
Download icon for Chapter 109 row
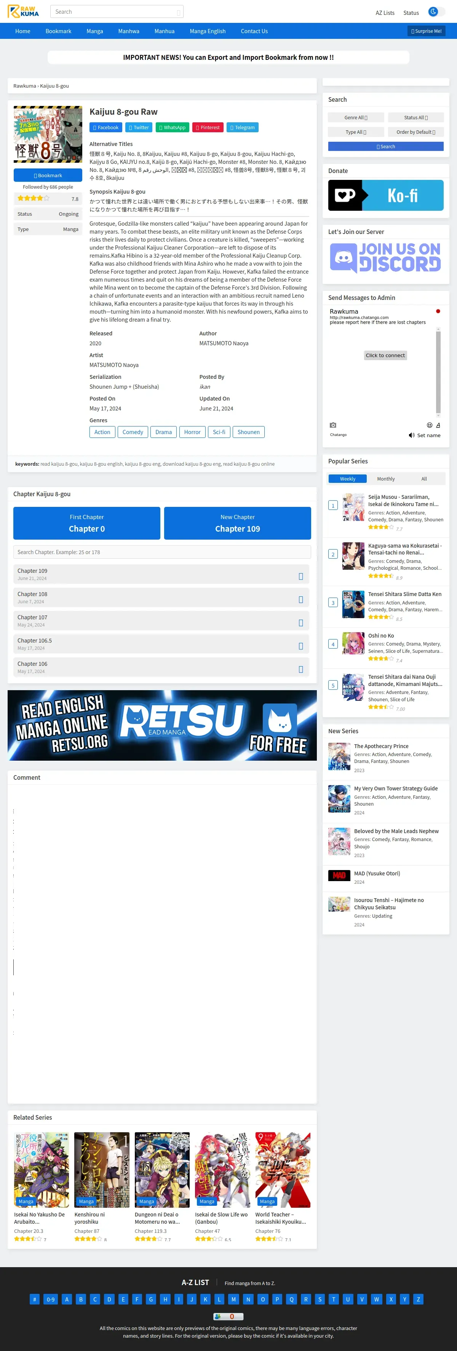click(x=301, y=576)
